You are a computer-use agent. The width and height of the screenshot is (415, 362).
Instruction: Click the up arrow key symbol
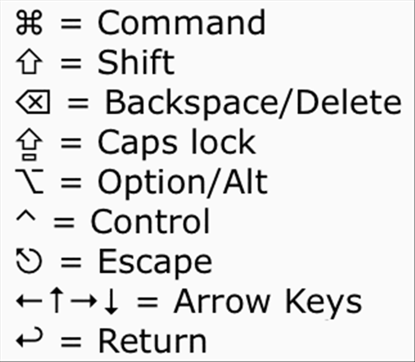tap(57, 300)
